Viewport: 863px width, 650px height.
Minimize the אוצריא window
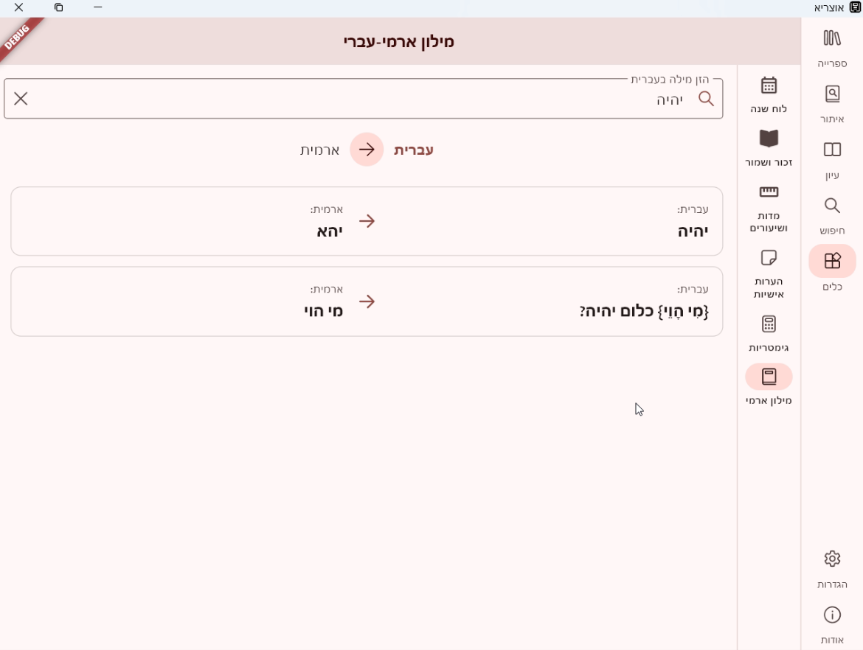97,8
